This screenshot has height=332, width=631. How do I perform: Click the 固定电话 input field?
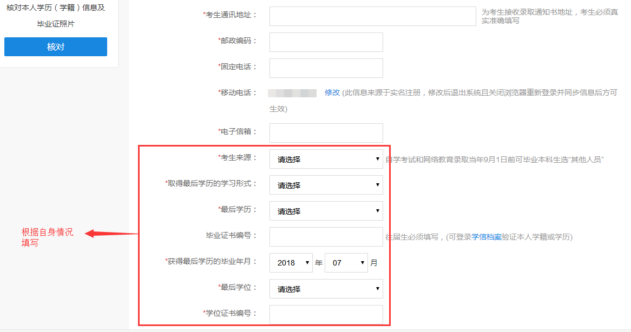click(x=326, y=68)
